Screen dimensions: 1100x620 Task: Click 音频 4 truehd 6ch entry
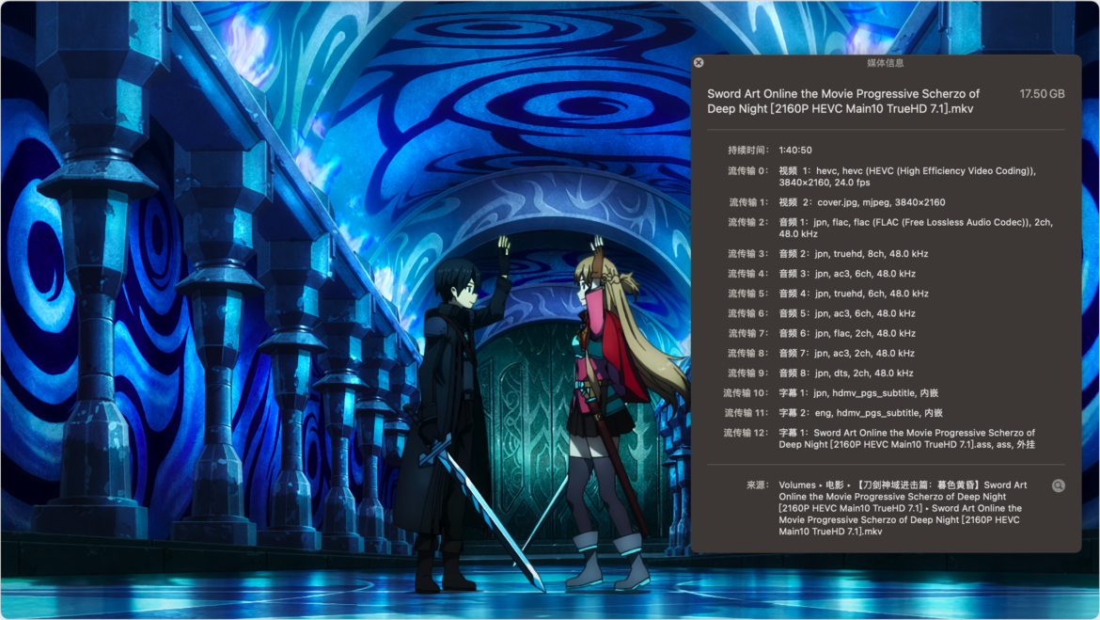point(853,294)
